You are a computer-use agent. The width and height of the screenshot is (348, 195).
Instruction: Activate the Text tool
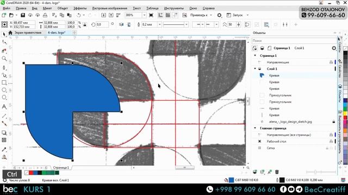click(x=4, y=107)
